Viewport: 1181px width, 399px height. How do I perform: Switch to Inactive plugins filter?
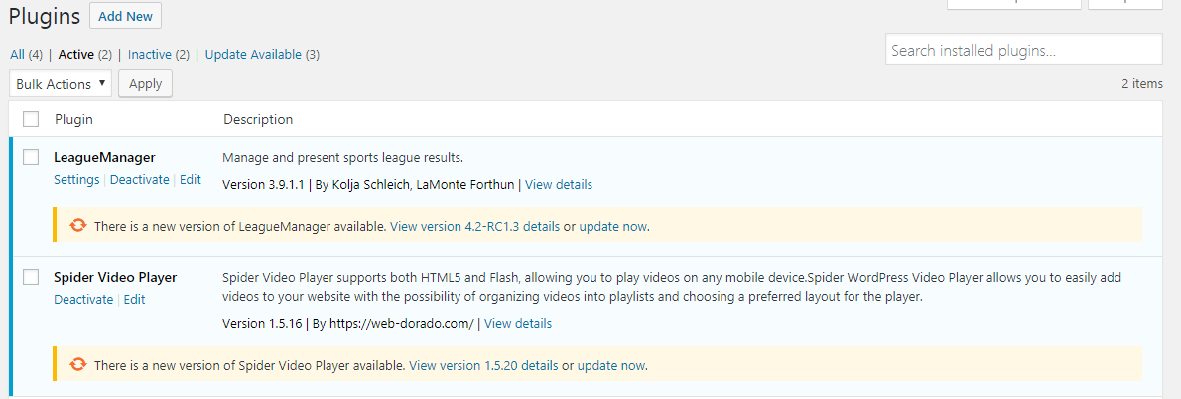coord(150,55)
